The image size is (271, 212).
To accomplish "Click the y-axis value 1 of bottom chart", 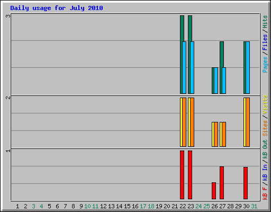I will pos(8,151).
